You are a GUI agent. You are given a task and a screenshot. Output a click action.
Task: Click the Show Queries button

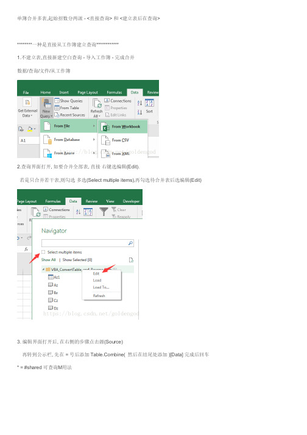tap(69, 101)
